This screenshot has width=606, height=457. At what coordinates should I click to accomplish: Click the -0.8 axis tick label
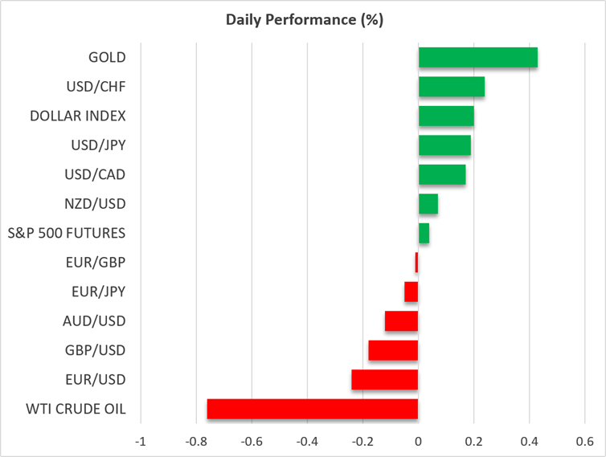coord(196,442)
